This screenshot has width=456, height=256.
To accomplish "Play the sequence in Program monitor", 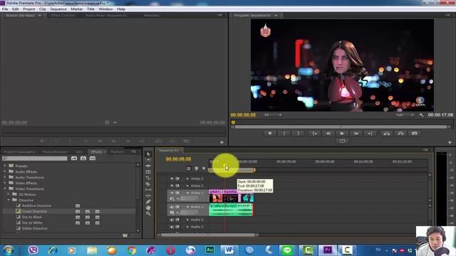I will 342,134.
